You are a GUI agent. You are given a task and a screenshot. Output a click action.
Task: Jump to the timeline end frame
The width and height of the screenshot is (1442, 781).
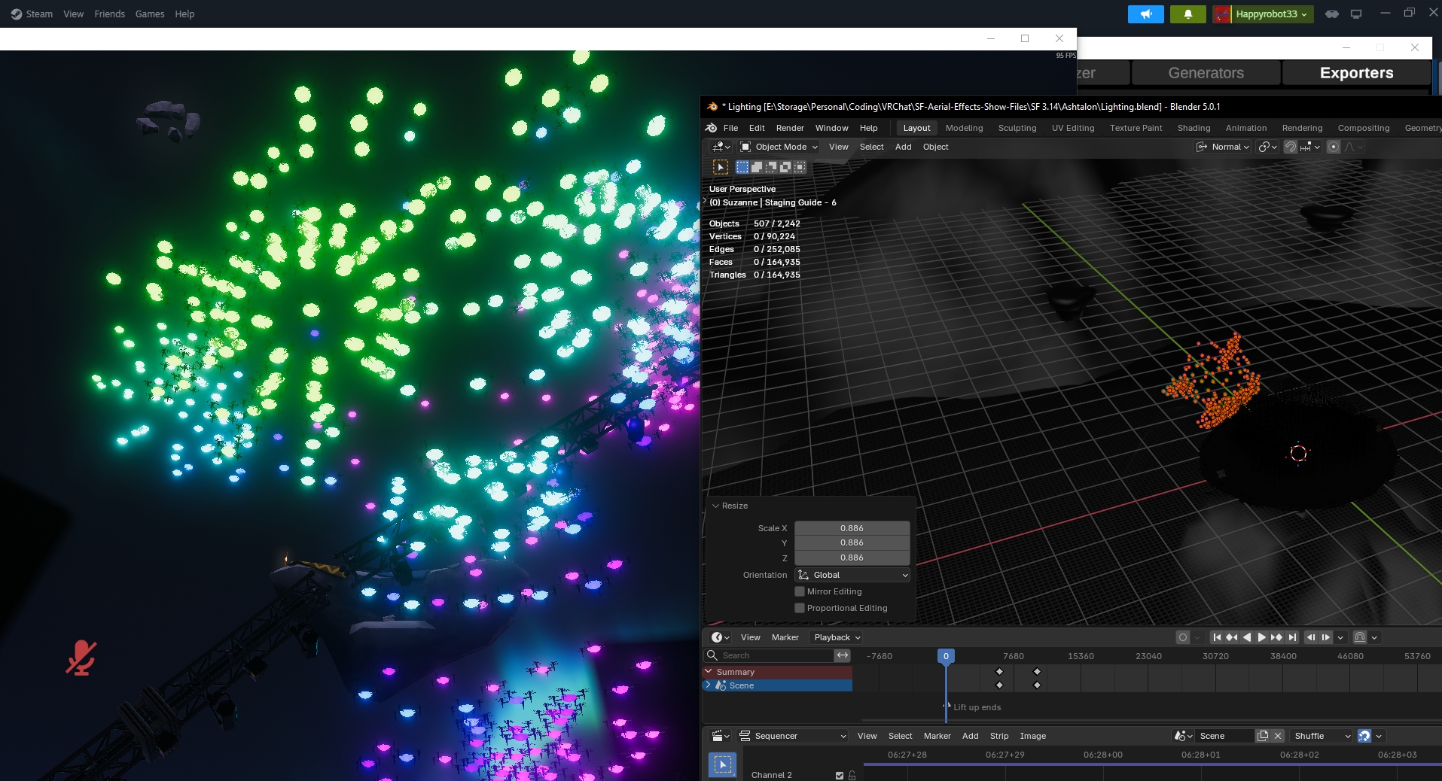tap(1292, 637)
